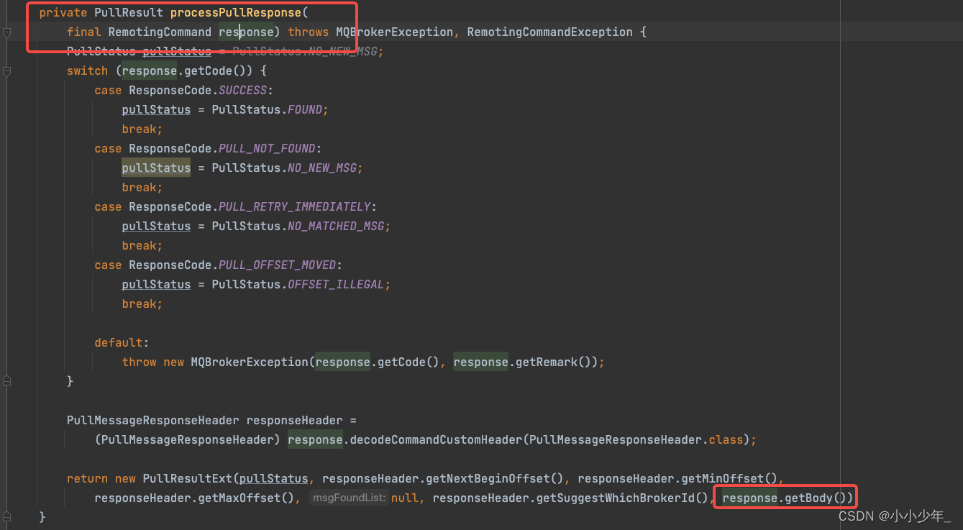Click the method name processPullResponse
963x530 pixels.
pyautogui.click(x=235, y=13)
